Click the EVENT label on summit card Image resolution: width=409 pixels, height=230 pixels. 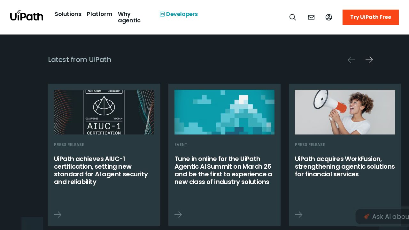click(x=181, y=145)
